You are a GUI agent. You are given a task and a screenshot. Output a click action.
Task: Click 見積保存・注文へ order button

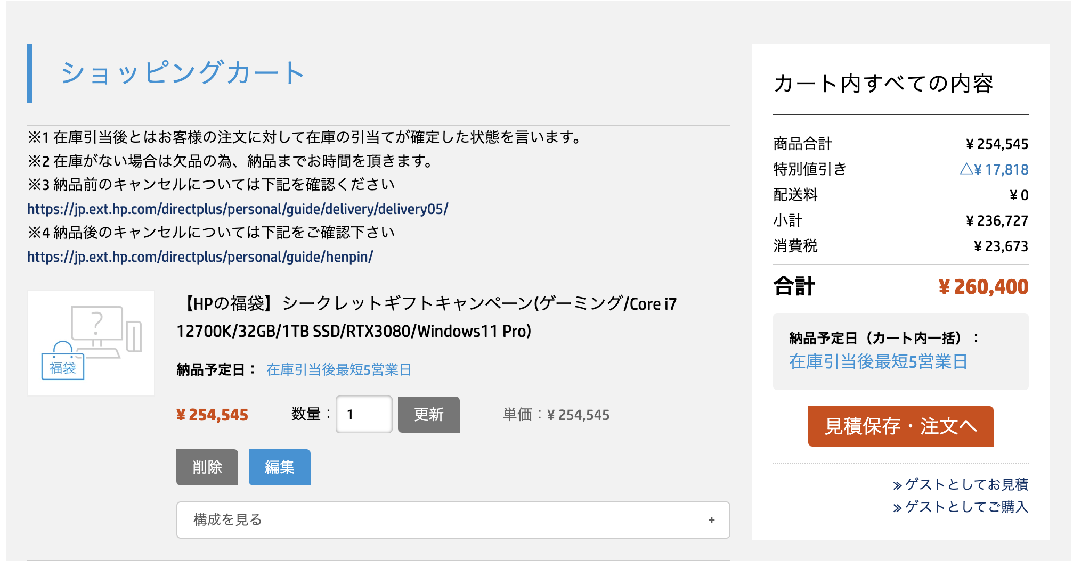pos(900,426)
